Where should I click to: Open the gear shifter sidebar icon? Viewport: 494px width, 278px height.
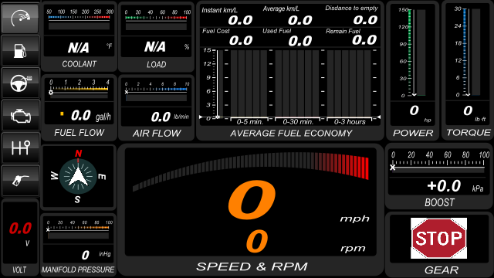click(21, 147)
